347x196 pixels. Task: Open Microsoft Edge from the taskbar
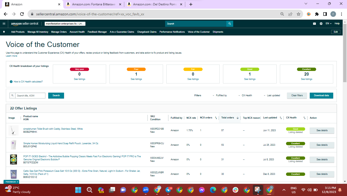point(213,190)
